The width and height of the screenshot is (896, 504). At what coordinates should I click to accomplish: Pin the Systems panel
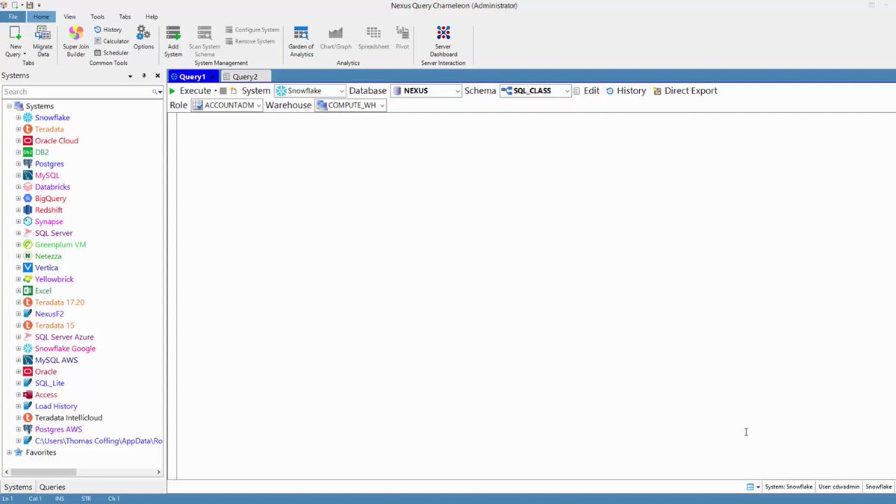(144, 76)
